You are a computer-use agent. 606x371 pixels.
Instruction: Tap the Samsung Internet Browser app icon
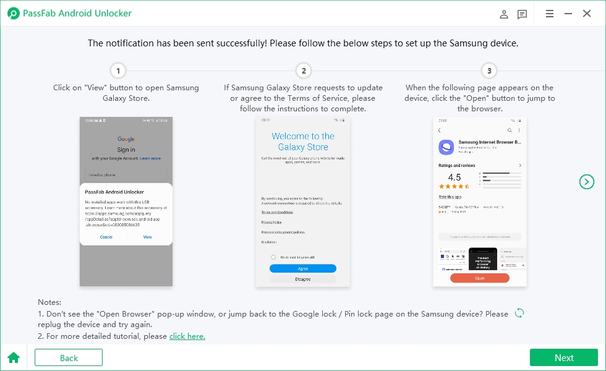(x=446, y=147)
